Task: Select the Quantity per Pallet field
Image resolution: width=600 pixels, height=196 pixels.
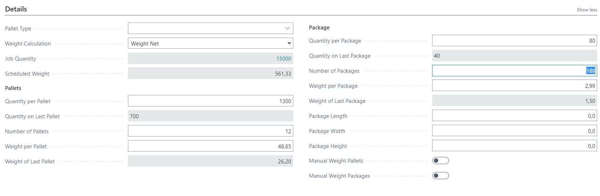Action: tap(210, 101)
